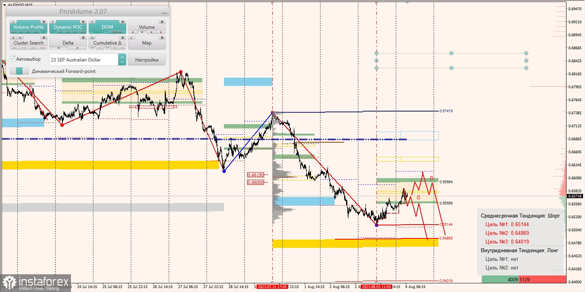Click Цель №1: 0.65144 in trend panel
585x292 pixels.
(507, 224)
